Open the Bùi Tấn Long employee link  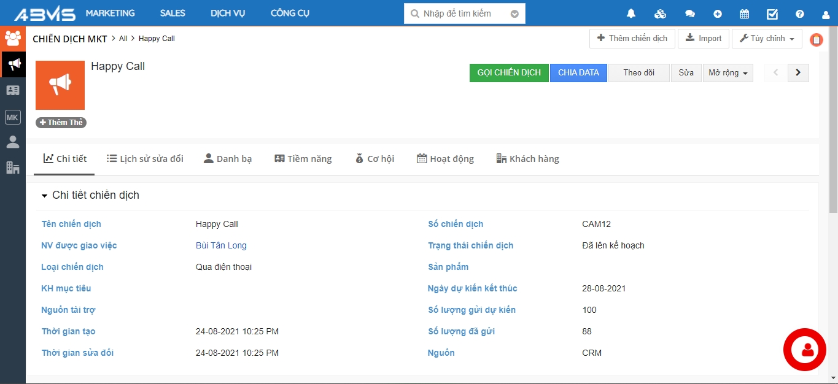pos(221,245)
